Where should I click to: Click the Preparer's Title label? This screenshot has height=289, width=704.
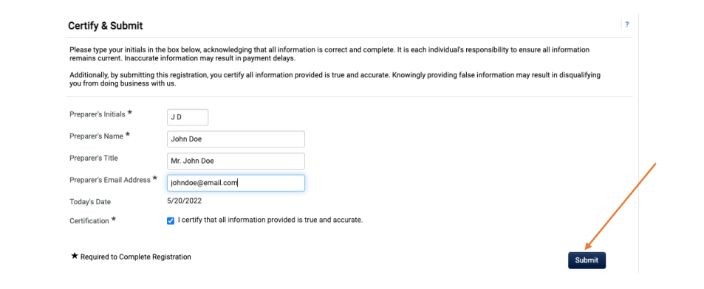(x=94, y=159)
